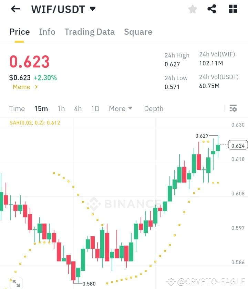This screenshot has height=289, width=248.
Task: Open the WIF/USDT pair selector dropdown
Action: point(92,9)
